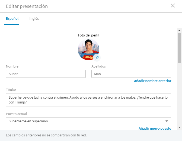182x141 pixels.
Task: Click the Titular textarea resize handle
Action: point(170,105)
